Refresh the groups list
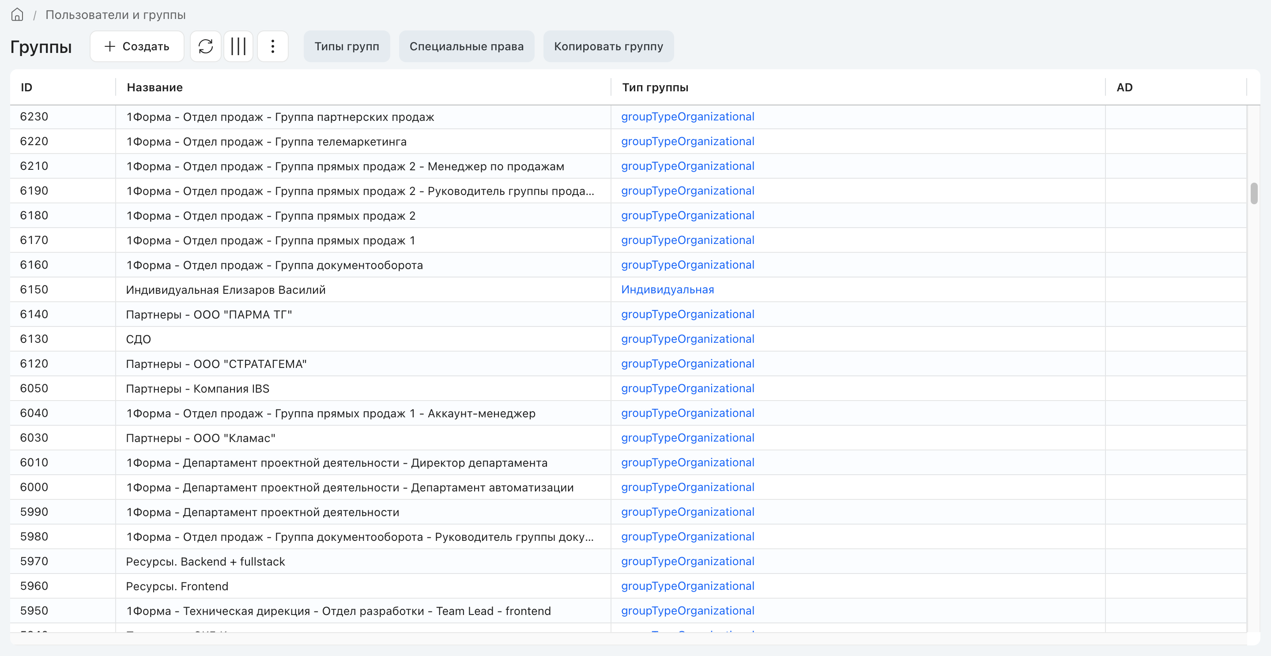Viewport: 1271px width, 656px height. (x=206, y=46)
